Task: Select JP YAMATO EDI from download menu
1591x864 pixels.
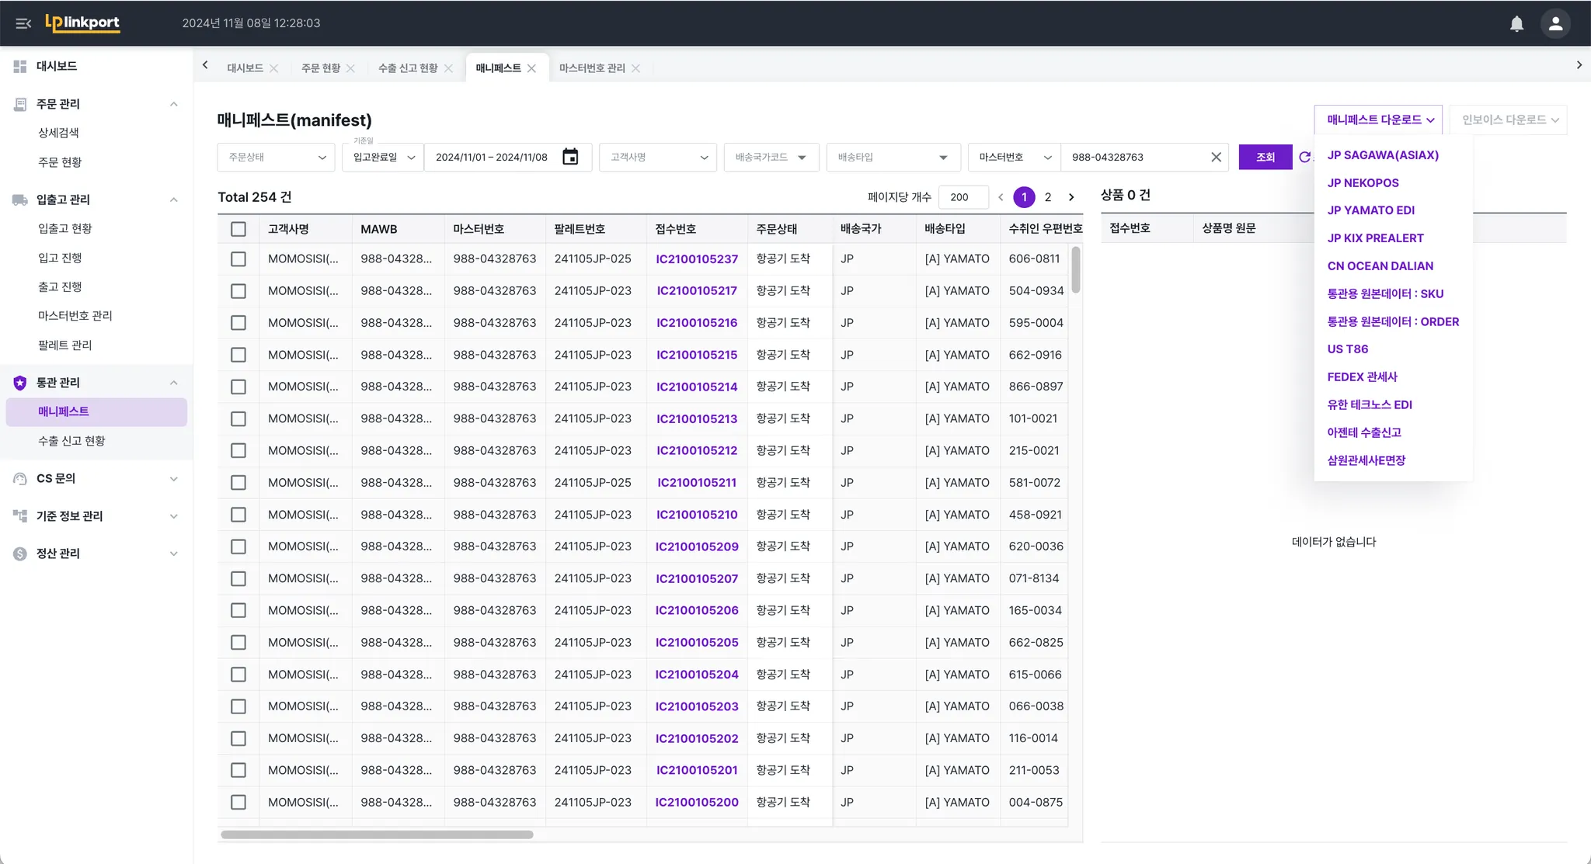Action: pos(1370,210)
